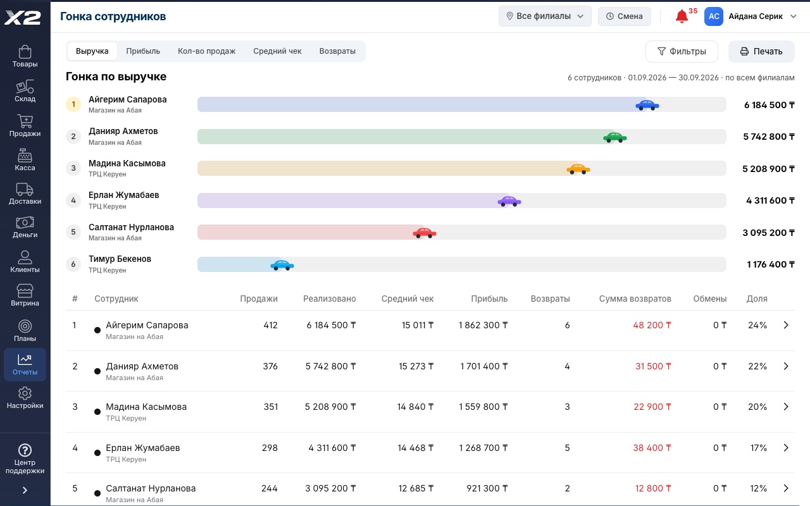Image resolution: width=810 pixels, height=506 pixels.
Task: Open notifications bell with 35 badge
Action: (682, 16)
